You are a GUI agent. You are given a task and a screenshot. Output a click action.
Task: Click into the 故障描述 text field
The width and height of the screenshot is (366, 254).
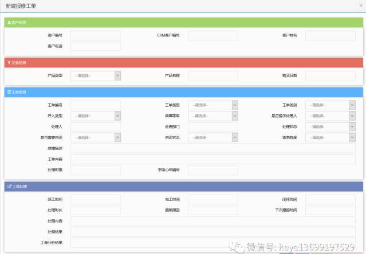click(x=212, y=148)
